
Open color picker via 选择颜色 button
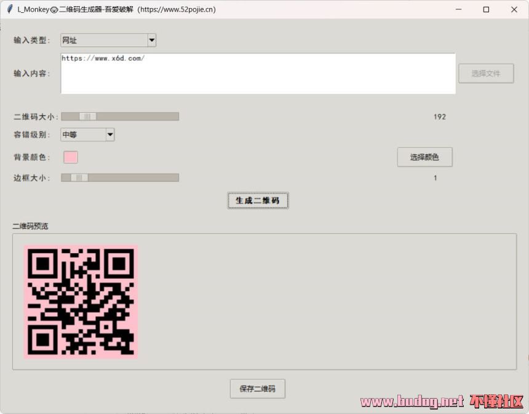425,157
